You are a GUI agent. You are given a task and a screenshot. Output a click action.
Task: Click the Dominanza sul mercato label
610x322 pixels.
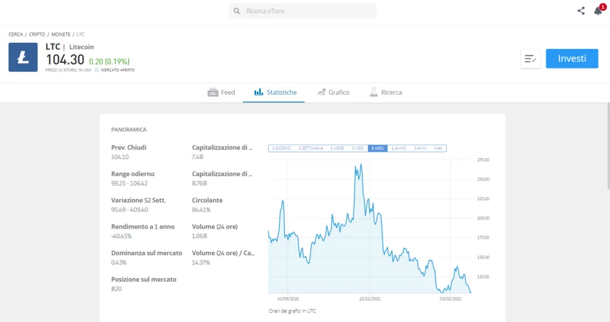(147, 253)
